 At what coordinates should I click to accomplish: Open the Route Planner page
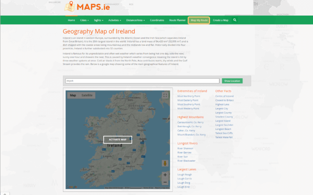(x=177, y=20)
